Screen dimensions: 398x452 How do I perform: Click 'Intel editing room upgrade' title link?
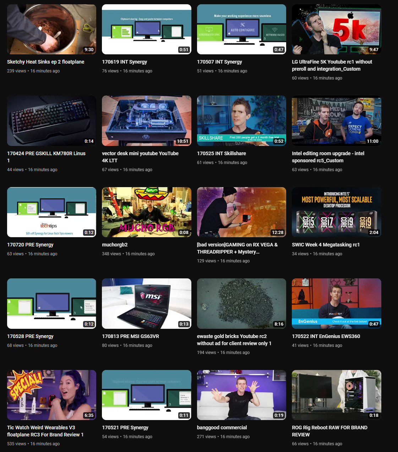click(328, 157)
